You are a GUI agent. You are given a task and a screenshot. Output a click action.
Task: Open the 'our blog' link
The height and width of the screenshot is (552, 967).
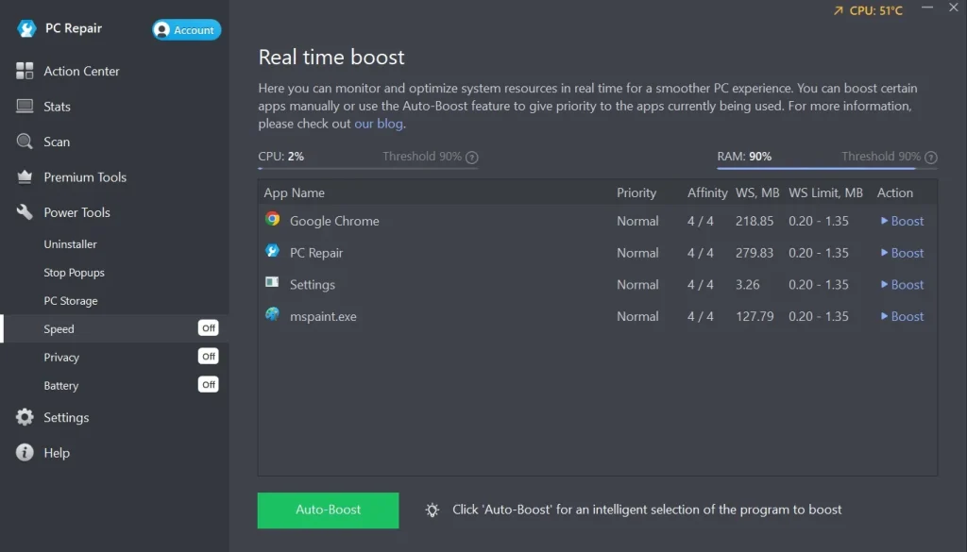coord(378,124)
